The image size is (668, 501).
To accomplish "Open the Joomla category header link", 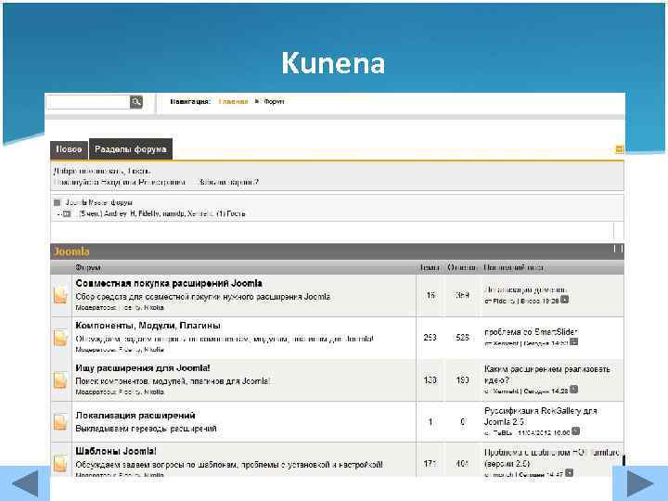I will [x=71, y=251].
